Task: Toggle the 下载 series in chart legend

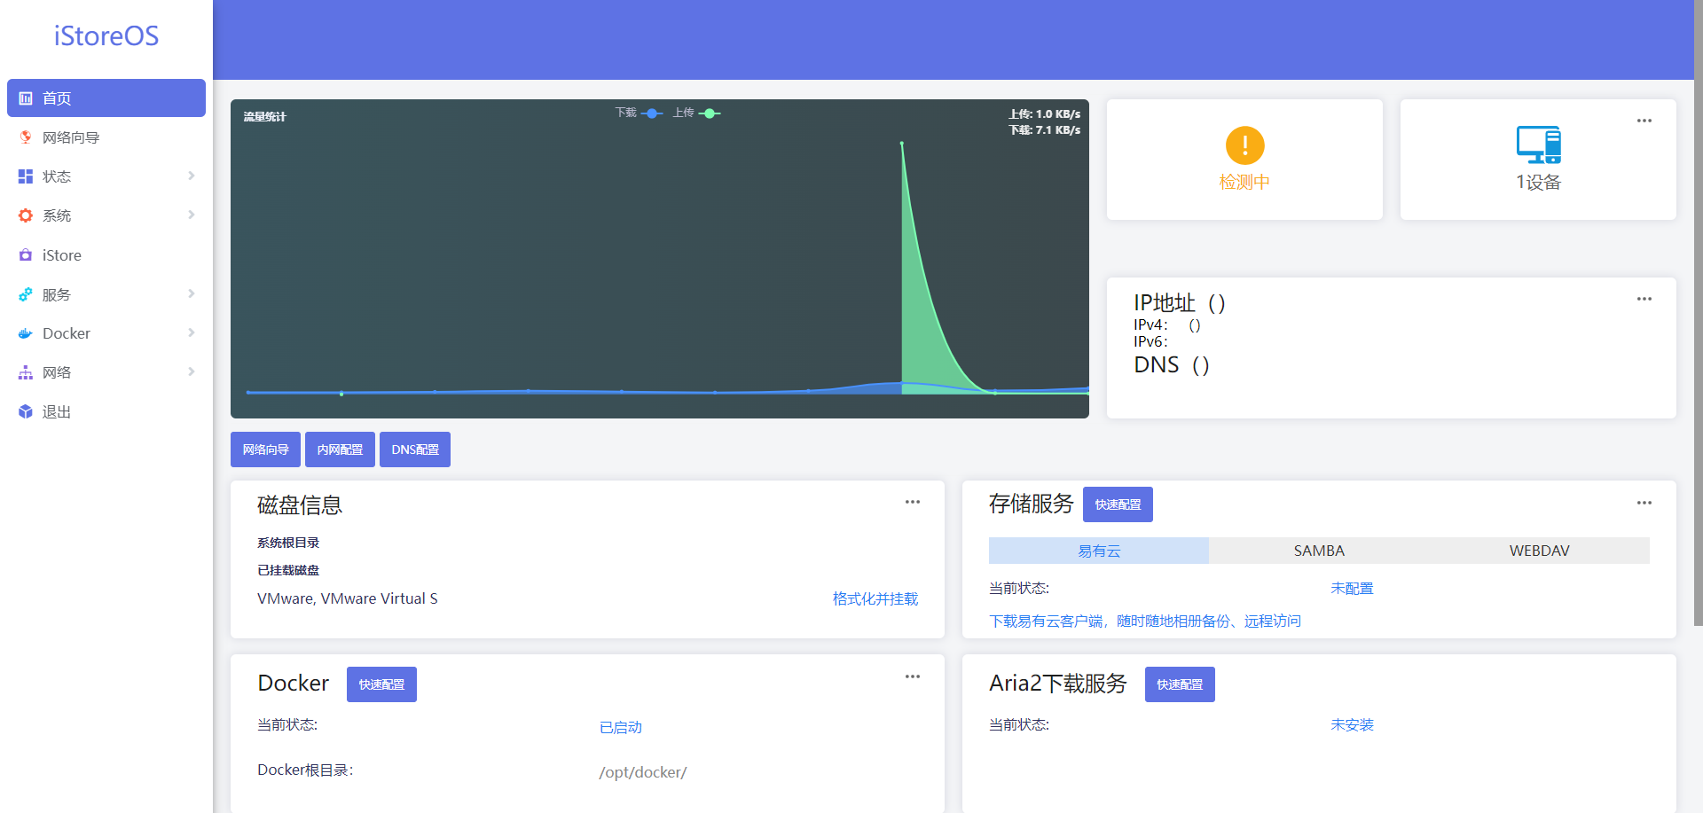Action: (x=639, y=113)
